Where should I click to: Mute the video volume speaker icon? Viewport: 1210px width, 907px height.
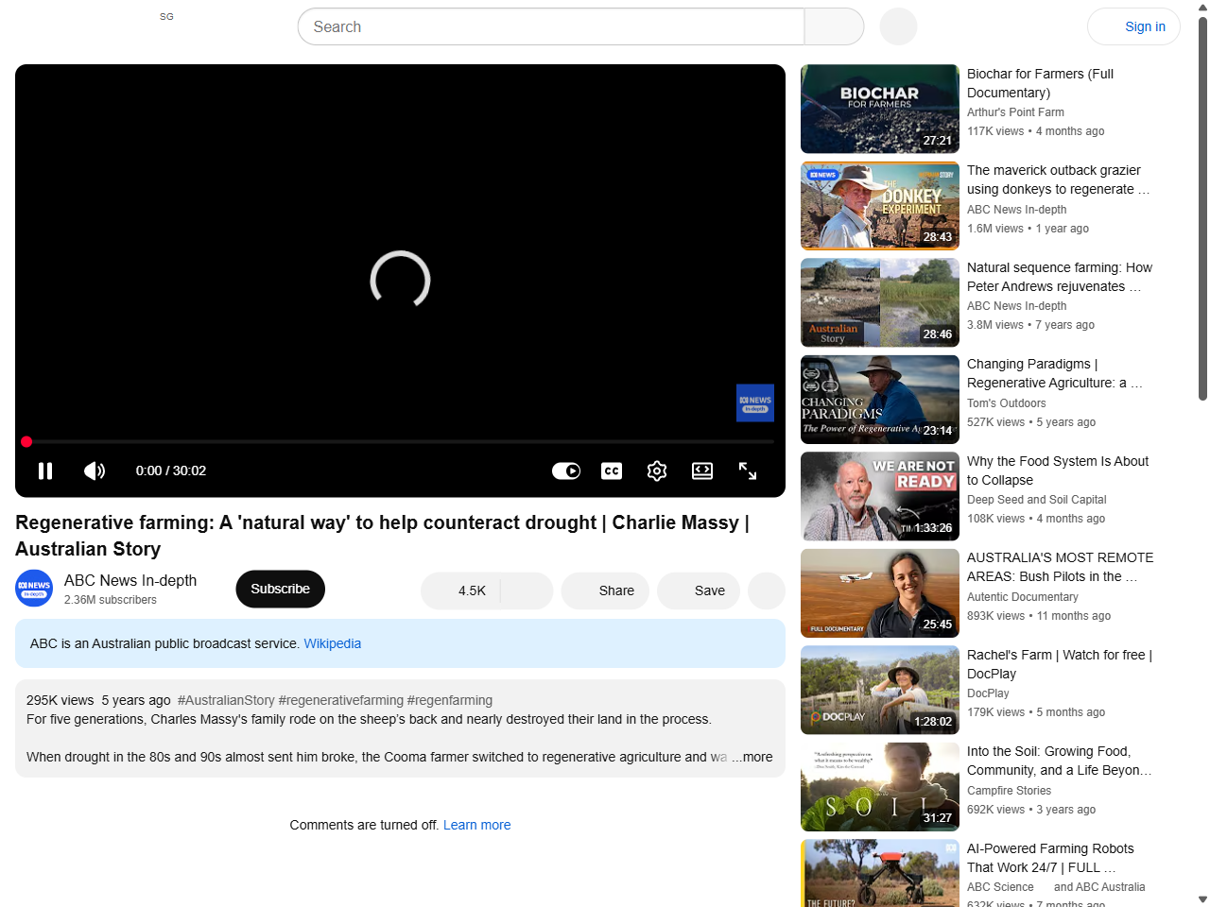coord(95,471)
